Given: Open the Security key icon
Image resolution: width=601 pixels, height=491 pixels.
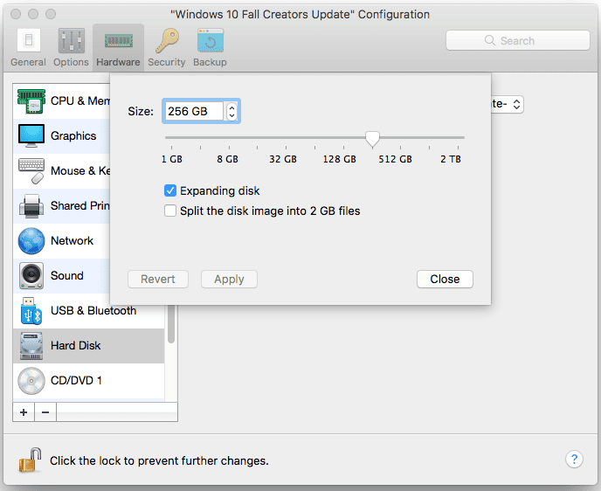Looking at the screenshot, I should pyautogui.click(x=167, y=40).
